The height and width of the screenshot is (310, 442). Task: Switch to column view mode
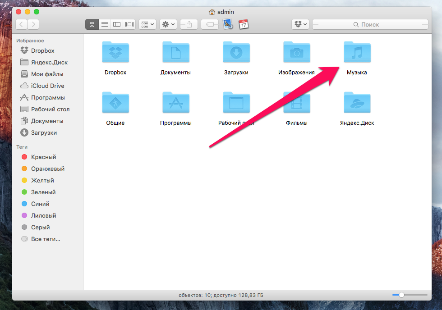[117, 24]
